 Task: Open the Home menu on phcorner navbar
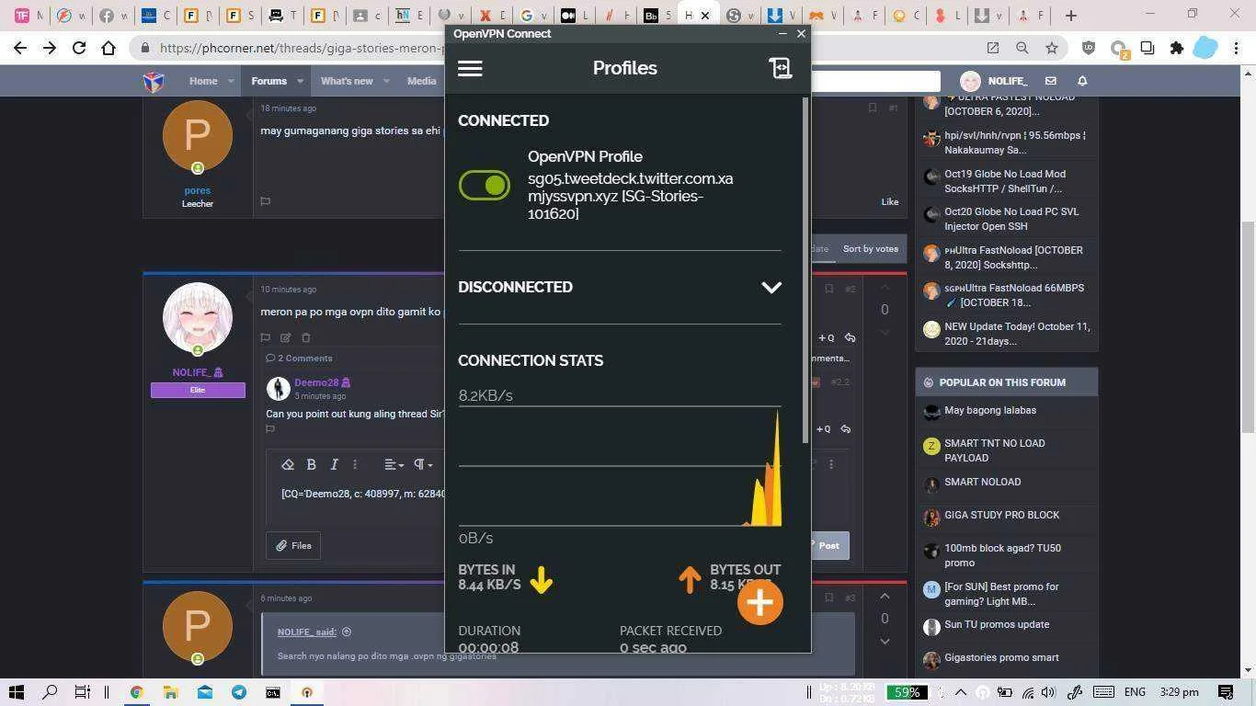click(x=203, y=81)
